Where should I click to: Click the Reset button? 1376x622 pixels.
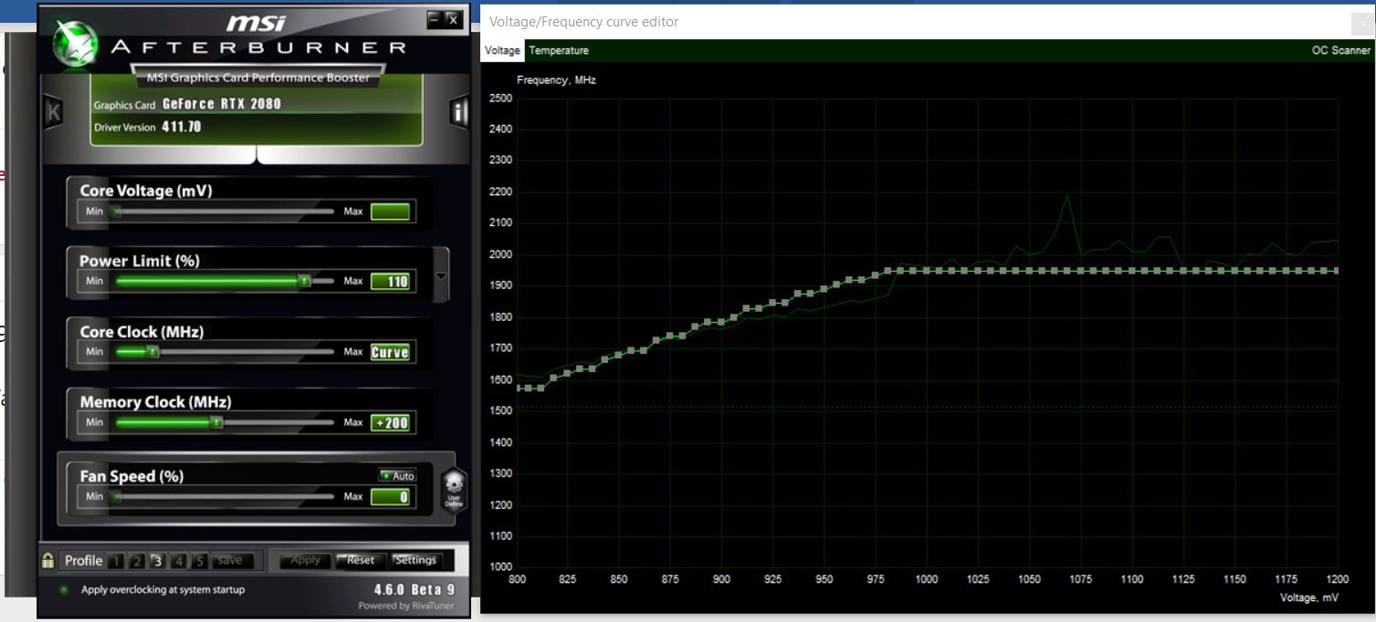point(360,561)
